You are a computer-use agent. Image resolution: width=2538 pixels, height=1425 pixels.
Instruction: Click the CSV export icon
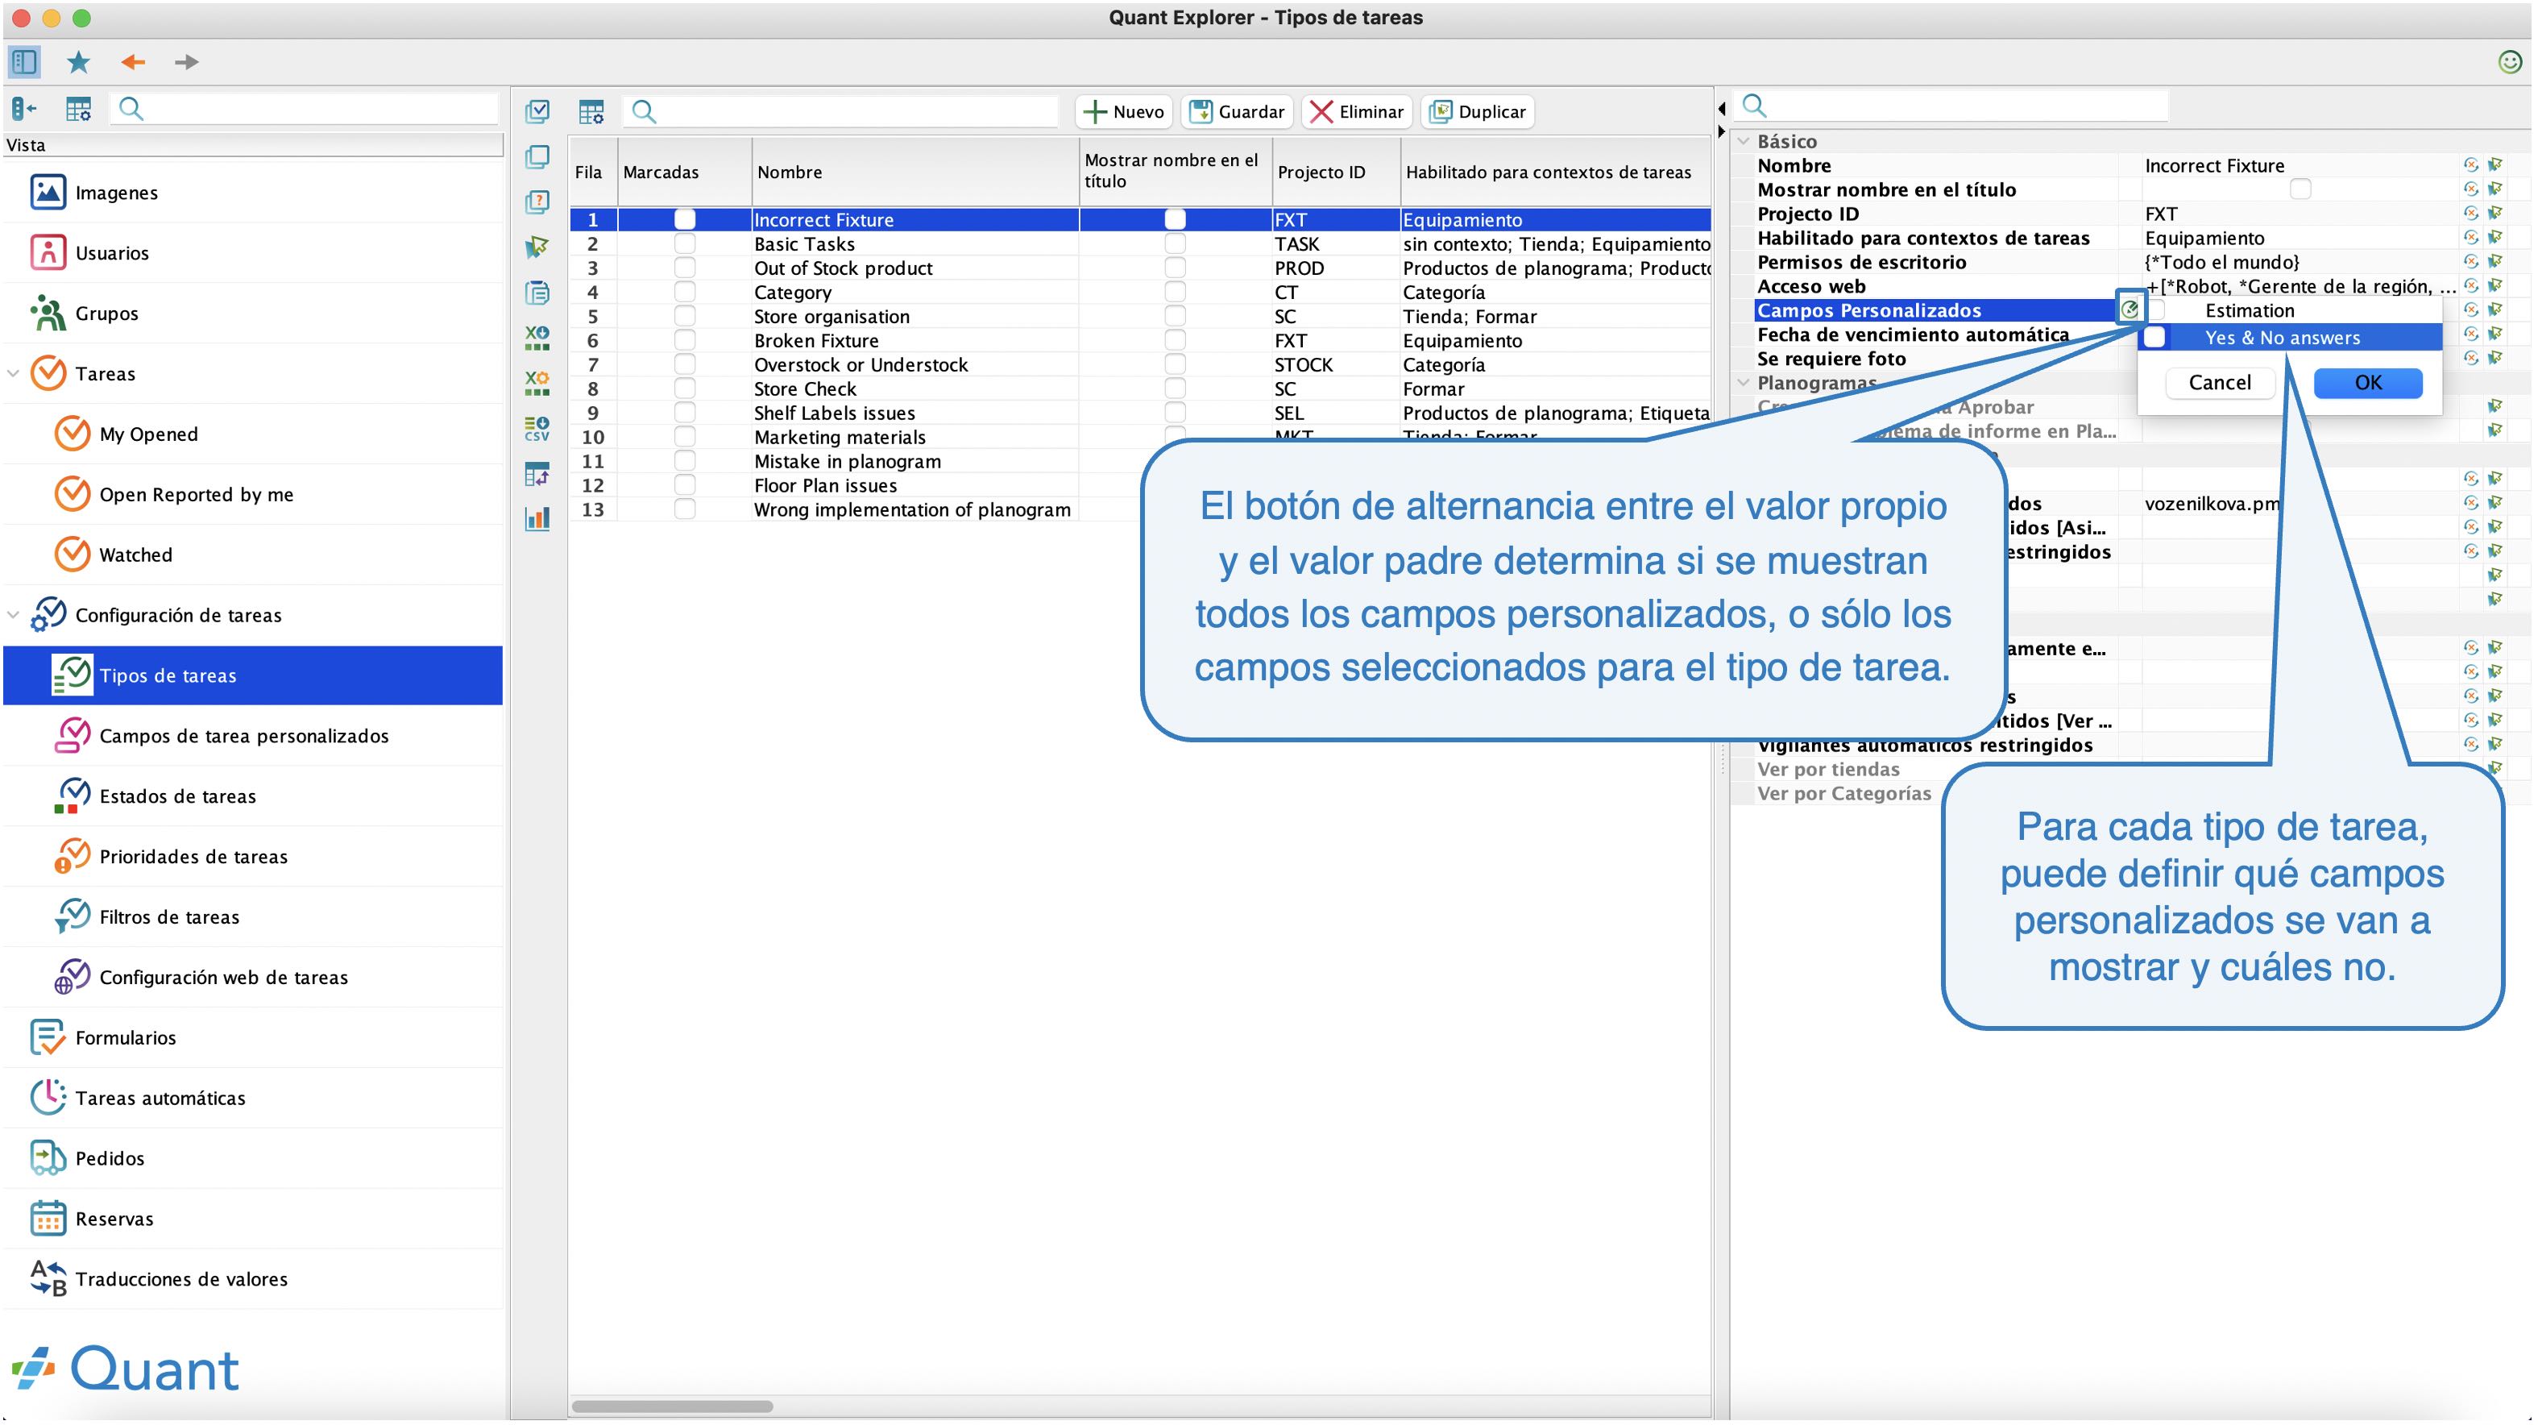click(537, 429)
